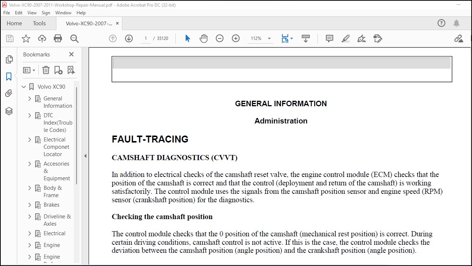472x266 pixels.
Task: Print the document using the printer icon
Action: (x=58, y=38)
